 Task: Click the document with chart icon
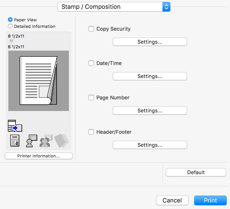coord(15,141)
